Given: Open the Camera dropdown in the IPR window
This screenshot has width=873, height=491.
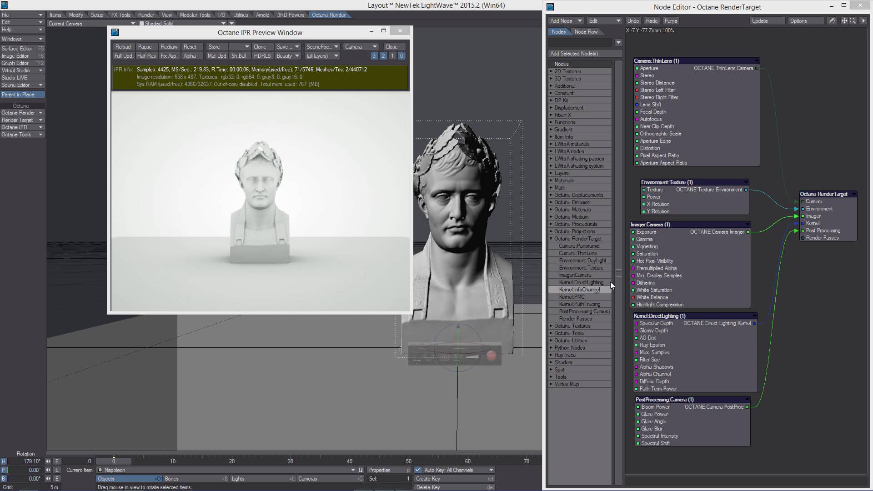Looking at the screenshot, I should pyautogui.click(x=361, y=46).
